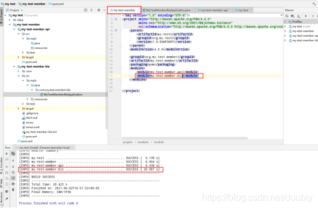
Task: Expand Profiles node in Maven panel
Action: (x=285, y=21)
